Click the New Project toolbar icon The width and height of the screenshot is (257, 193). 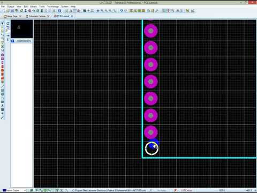coord(4,11)
